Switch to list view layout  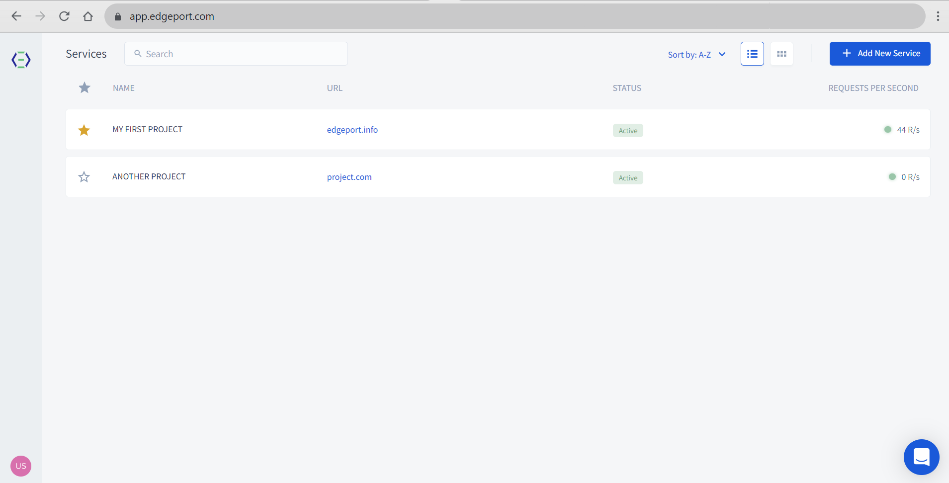point(752,54)
